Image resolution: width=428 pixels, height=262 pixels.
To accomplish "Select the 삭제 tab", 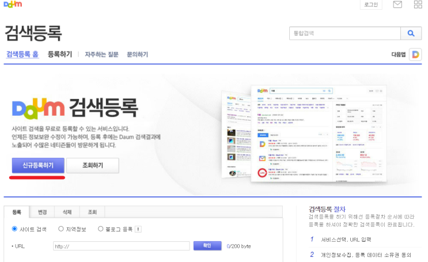I will click(67, 212).
